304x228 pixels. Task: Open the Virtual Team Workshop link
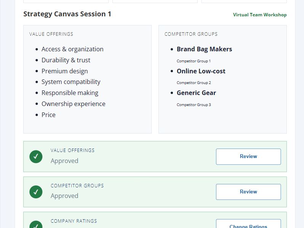tap(259, 15)
